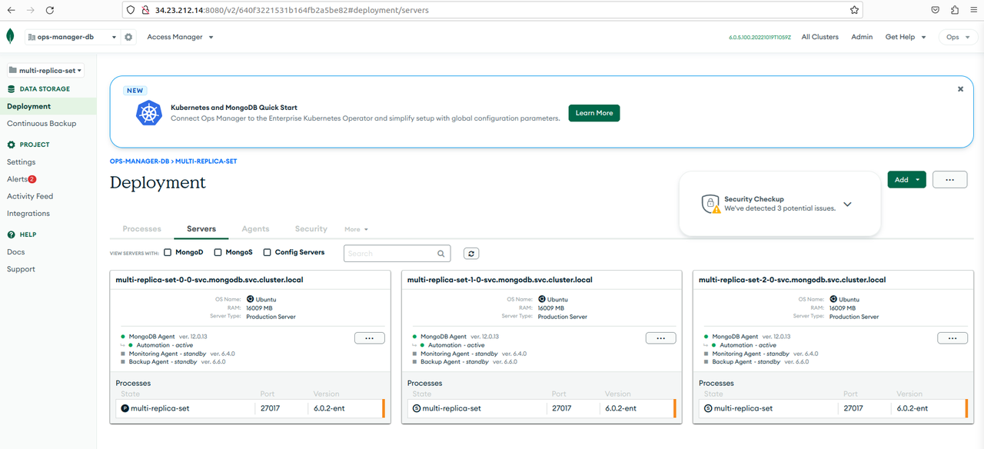The image size is (984, 449).
Task: Click the browser extensions icon
Action: 955,10
